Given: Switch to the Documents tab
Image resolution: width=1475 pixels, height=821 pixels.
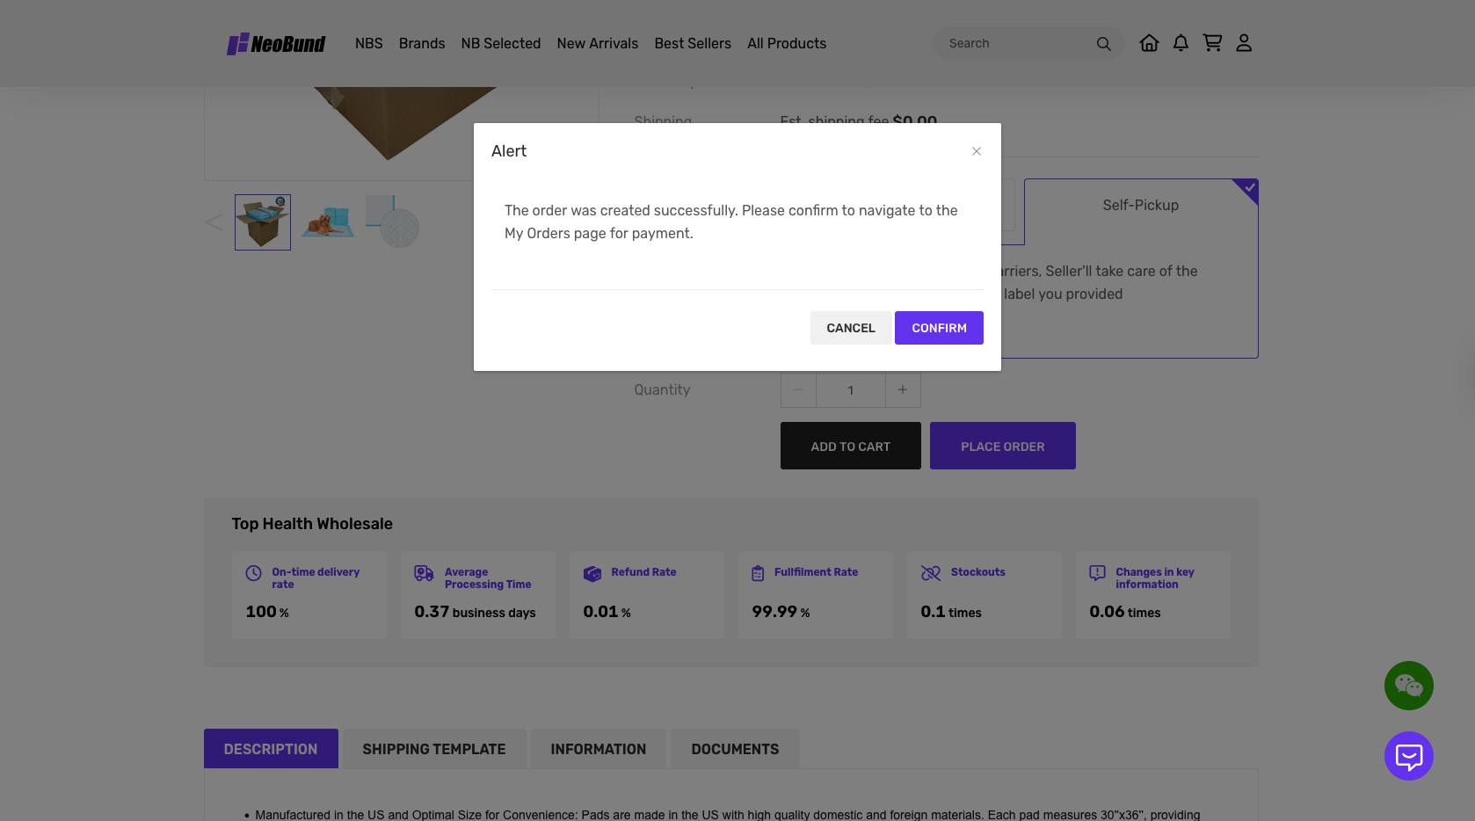Looking at the screenshot, I should coord(735,749).
